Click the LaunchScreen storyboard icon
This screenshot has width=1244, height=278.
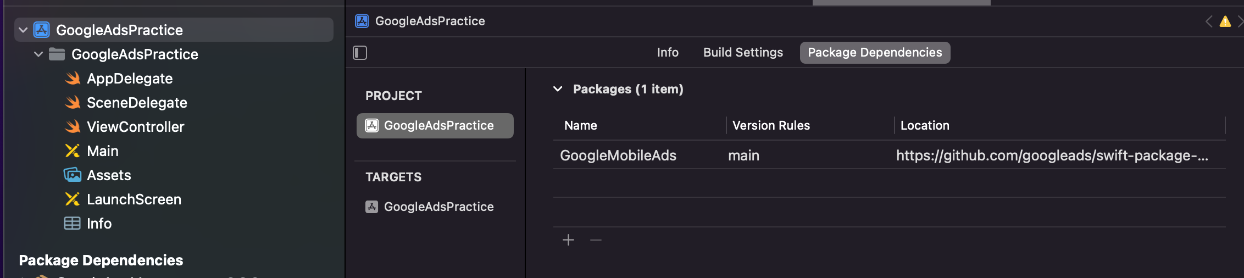click(73, 199)
